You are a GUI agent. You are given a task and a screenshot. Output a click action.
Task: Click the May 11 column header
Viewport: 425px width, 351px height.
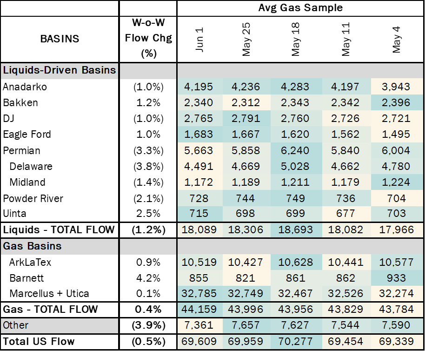coord(346,39)
